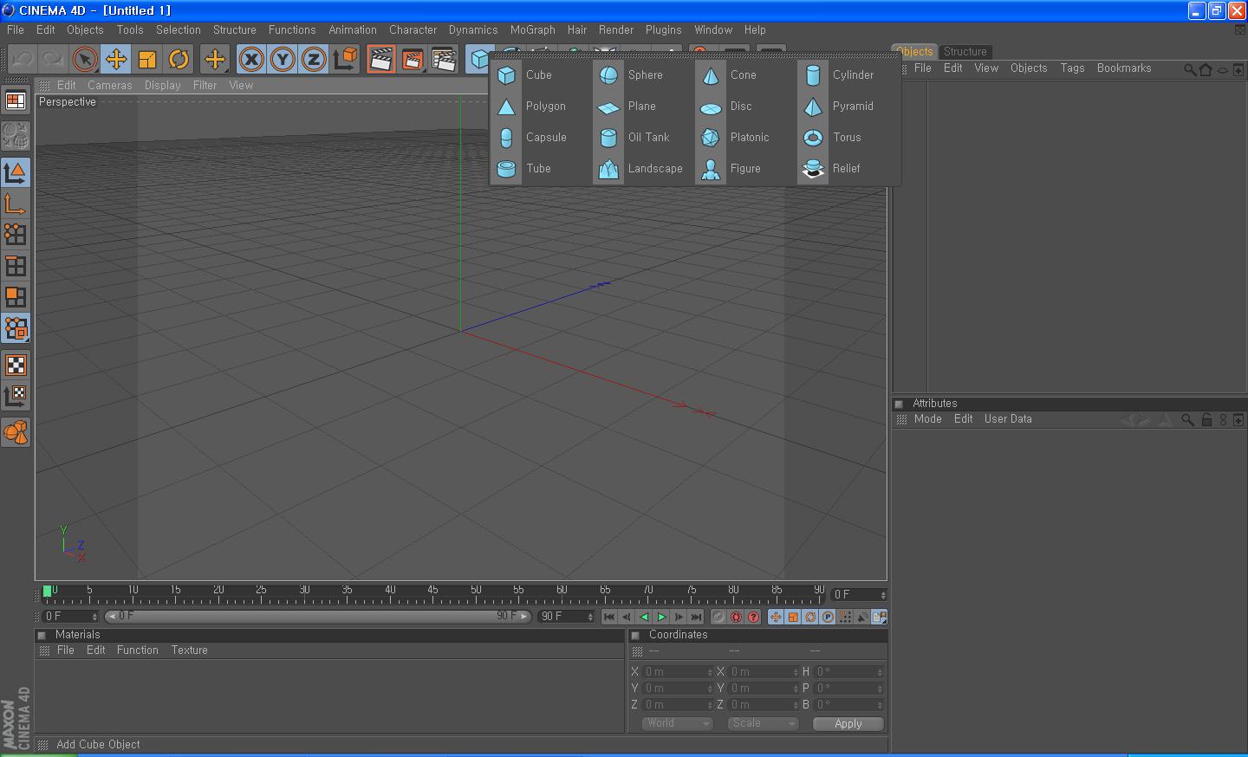Open Attributes User Data menu

(x=1008, y=419)
